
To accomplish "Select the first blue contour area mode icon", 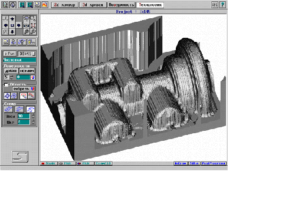I will [x=7, y=96].
